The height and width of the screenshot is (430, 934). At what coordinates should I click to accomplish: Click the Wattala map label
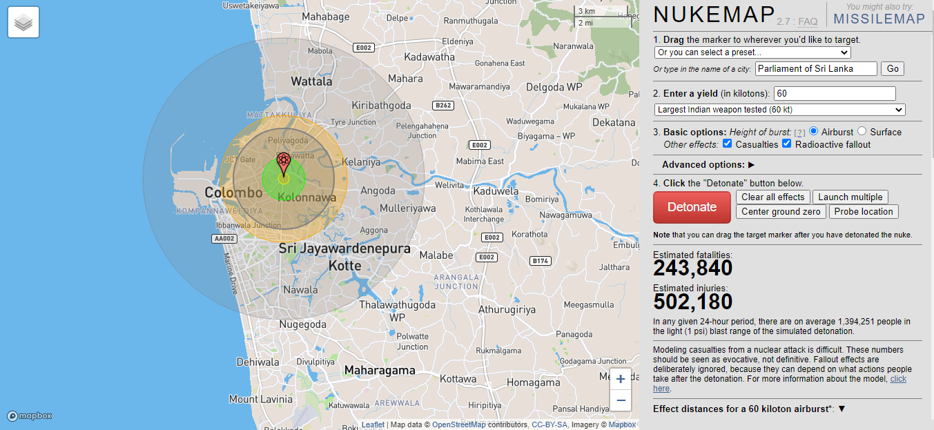pyautogui.click(x=311, y=81)
